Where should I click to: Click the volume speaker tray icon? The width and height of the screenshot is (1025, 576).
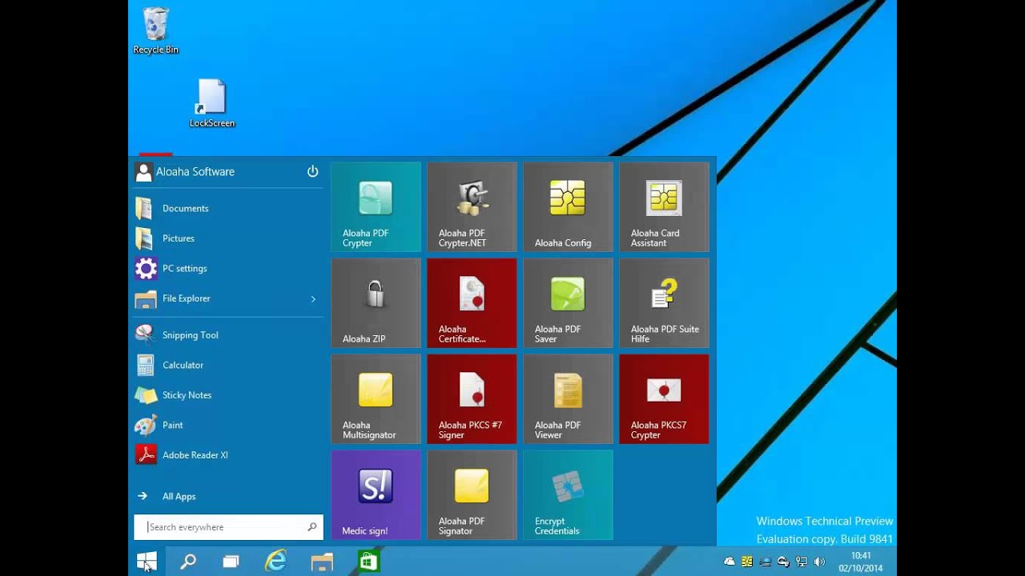819,562
